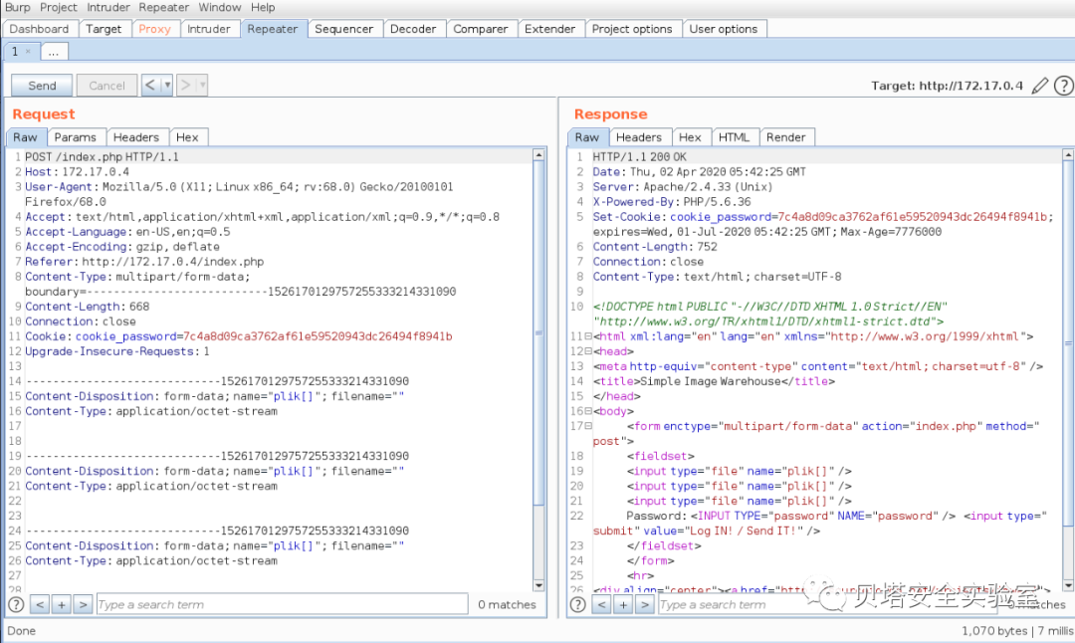Image resolution: width=1075 pixels, height=643 pixels.
Task: Open the Intruder menu in menu bar
Action: [108, 8]
